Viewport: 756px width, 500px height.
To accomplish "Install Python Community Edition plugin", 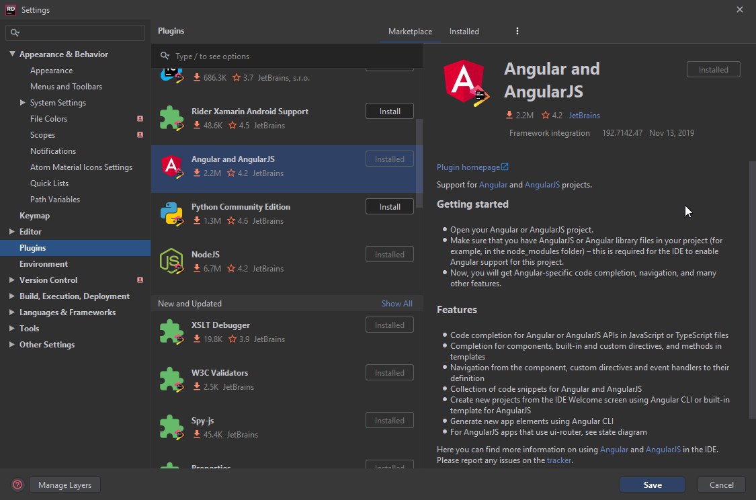I will pyautogui.click(x=390, y=207).
